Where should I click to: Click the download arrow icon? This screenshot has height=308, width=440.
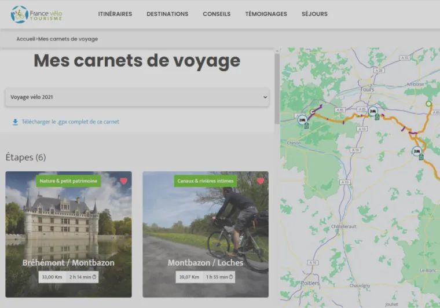15,122
